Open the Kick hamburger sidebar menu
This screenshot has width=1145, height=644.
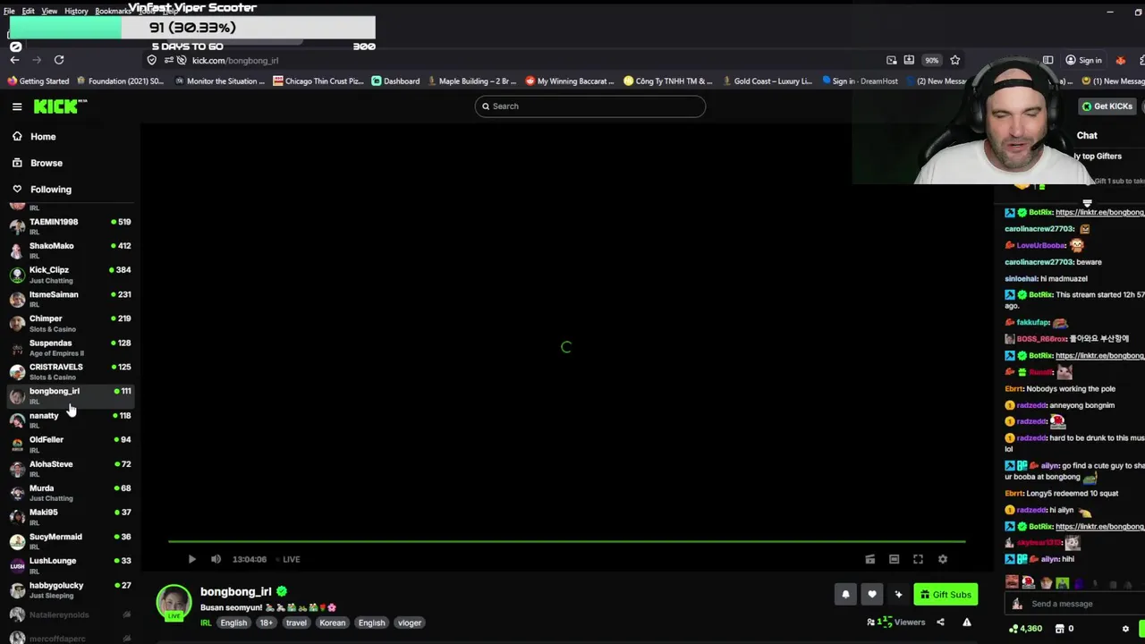(x=17, y=106)
